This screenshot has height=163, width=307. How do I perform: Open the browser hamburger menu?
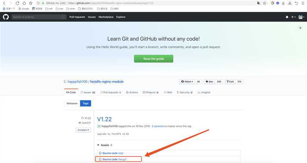(x=303, y=3)
